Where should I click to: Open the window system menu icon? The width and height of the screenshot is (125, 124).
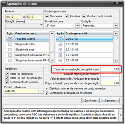pos(4,4)
